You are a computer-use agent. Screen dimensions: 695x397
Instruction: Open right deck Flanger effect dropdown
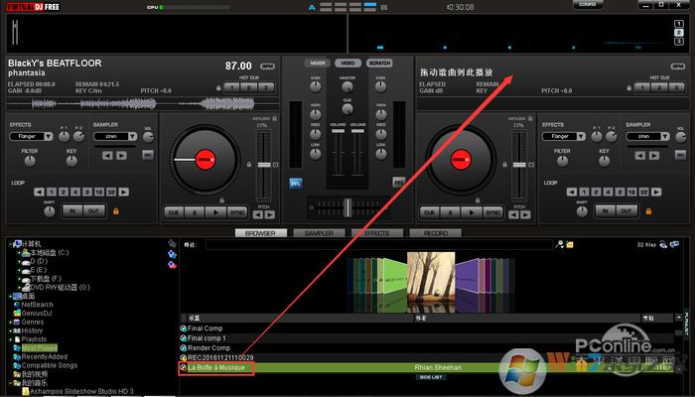(581, 137)
